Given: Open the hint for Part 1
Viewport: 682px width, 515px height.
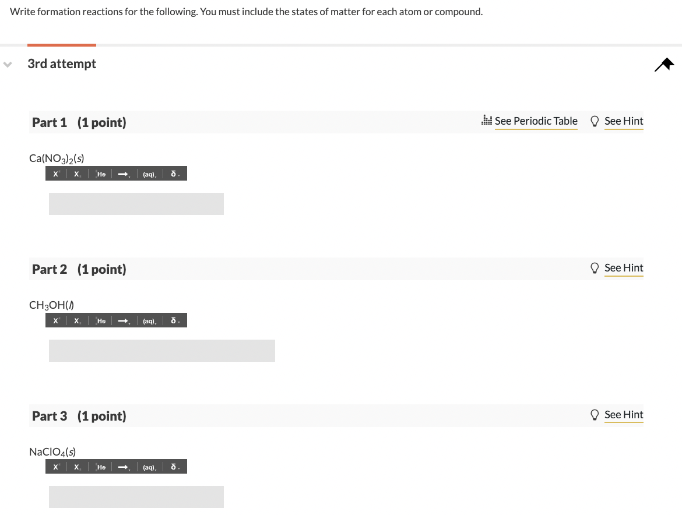Looking at the screenshot, I should tap(624, 121).
